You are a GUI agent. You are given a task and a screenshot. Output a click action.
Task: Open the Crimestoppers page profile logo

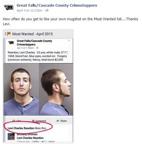pos(9,8)
